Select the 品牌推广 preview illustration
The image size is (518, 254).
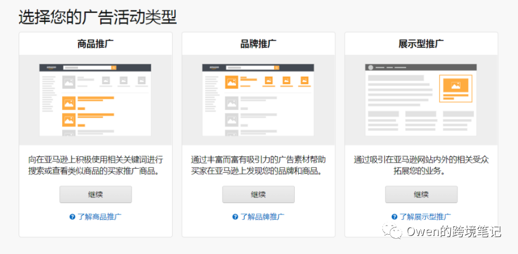[x=258, y=100]
